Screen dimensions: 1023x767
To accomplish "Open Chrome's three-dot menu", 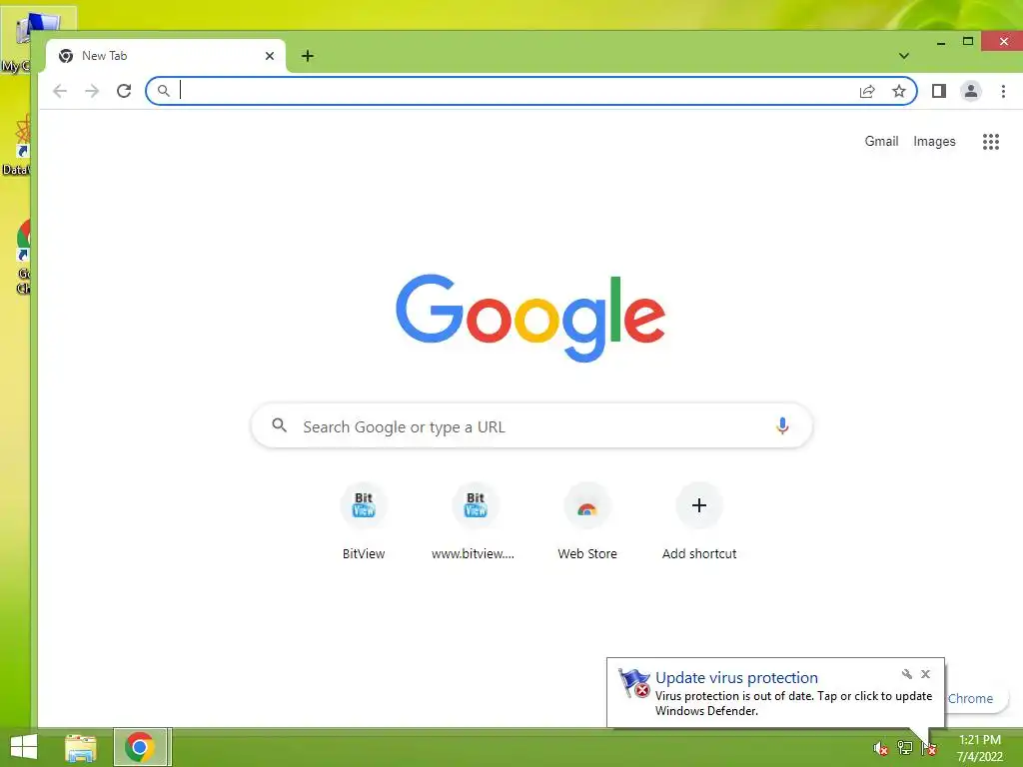I will 1003,91.
